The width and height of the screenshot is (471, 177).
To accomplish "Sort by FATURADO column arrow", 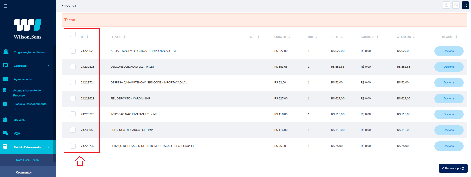I will pyautogui.click(x=377, y=37).
